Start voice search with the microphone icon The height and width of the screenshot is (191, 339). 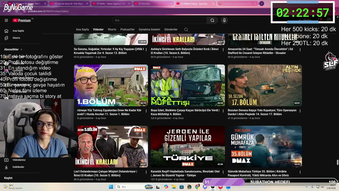[224, 20]
